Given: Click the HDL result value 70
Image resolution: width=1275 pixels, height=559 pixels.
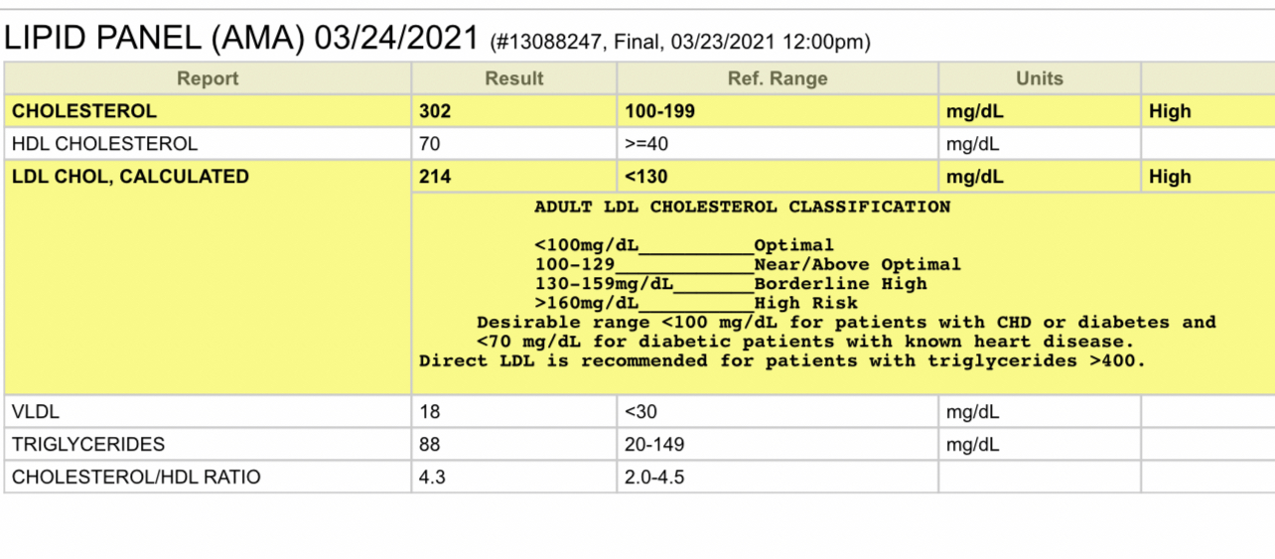Looking at the screenshot, I should point(429,144).
